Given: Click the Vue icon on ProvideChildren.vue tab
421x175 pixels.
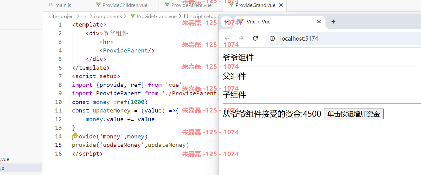Looking at the screenshot, I should pos(98,5).
